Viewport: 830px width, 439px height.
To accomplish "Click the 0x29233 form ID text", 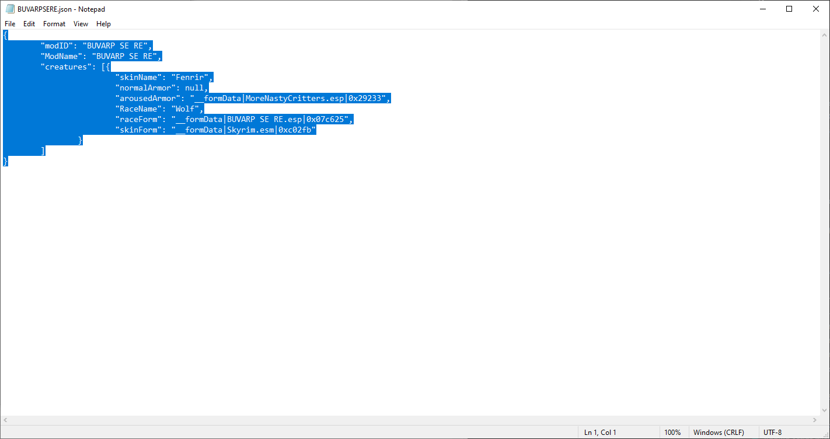I will click(x=365, y=98).
